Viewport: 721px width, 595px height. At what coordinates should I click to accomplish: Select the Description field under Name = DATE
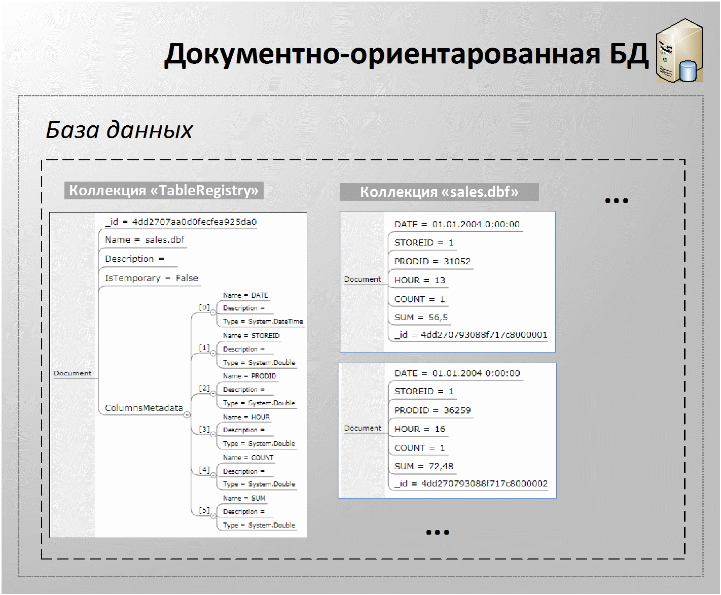click(x=244, y=308)
